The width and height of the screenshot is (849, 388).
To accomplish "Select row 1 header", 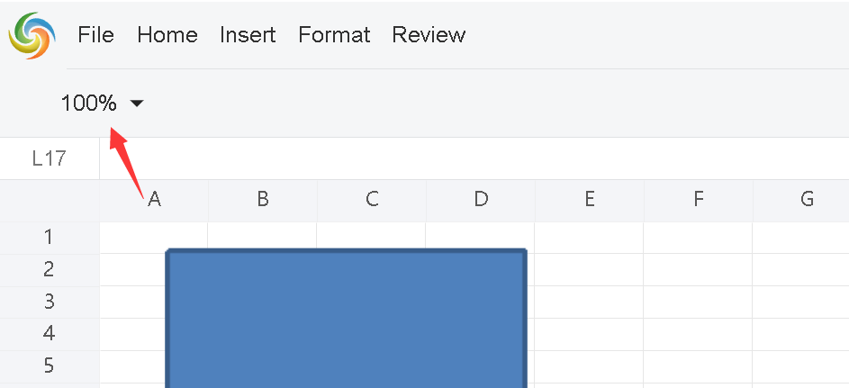I will (49, 238).
